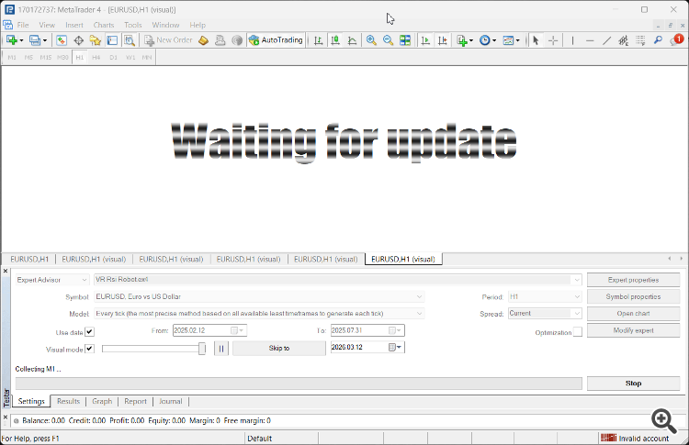689x445 pixels.
Task: Click the Stop button
Action: [x=633, y=384]
